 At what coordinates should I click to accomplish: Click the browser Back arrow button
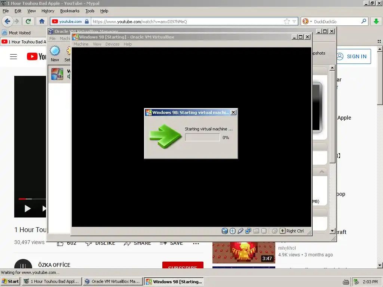click(x=7, y=21)
